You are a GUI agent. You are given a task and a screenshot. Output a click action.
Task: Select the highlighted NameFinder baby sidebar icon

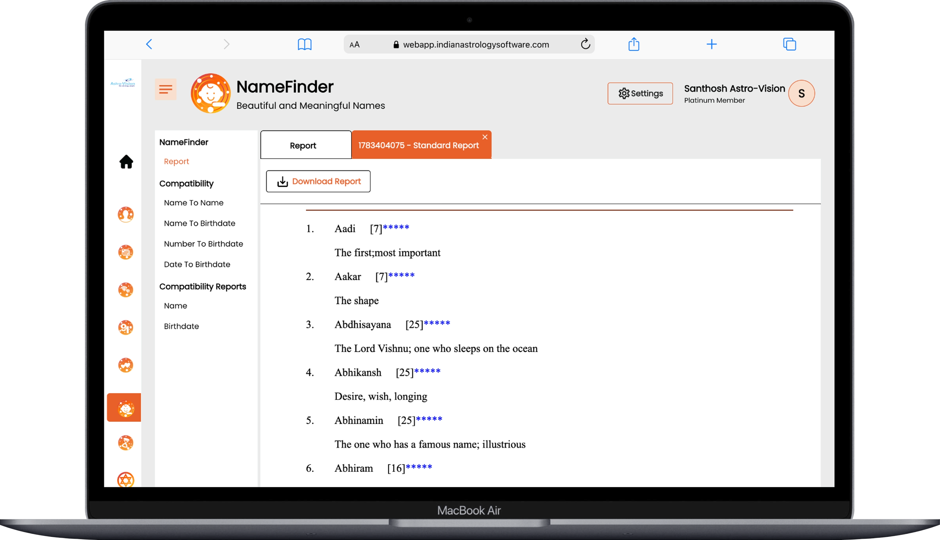point(124,408)
